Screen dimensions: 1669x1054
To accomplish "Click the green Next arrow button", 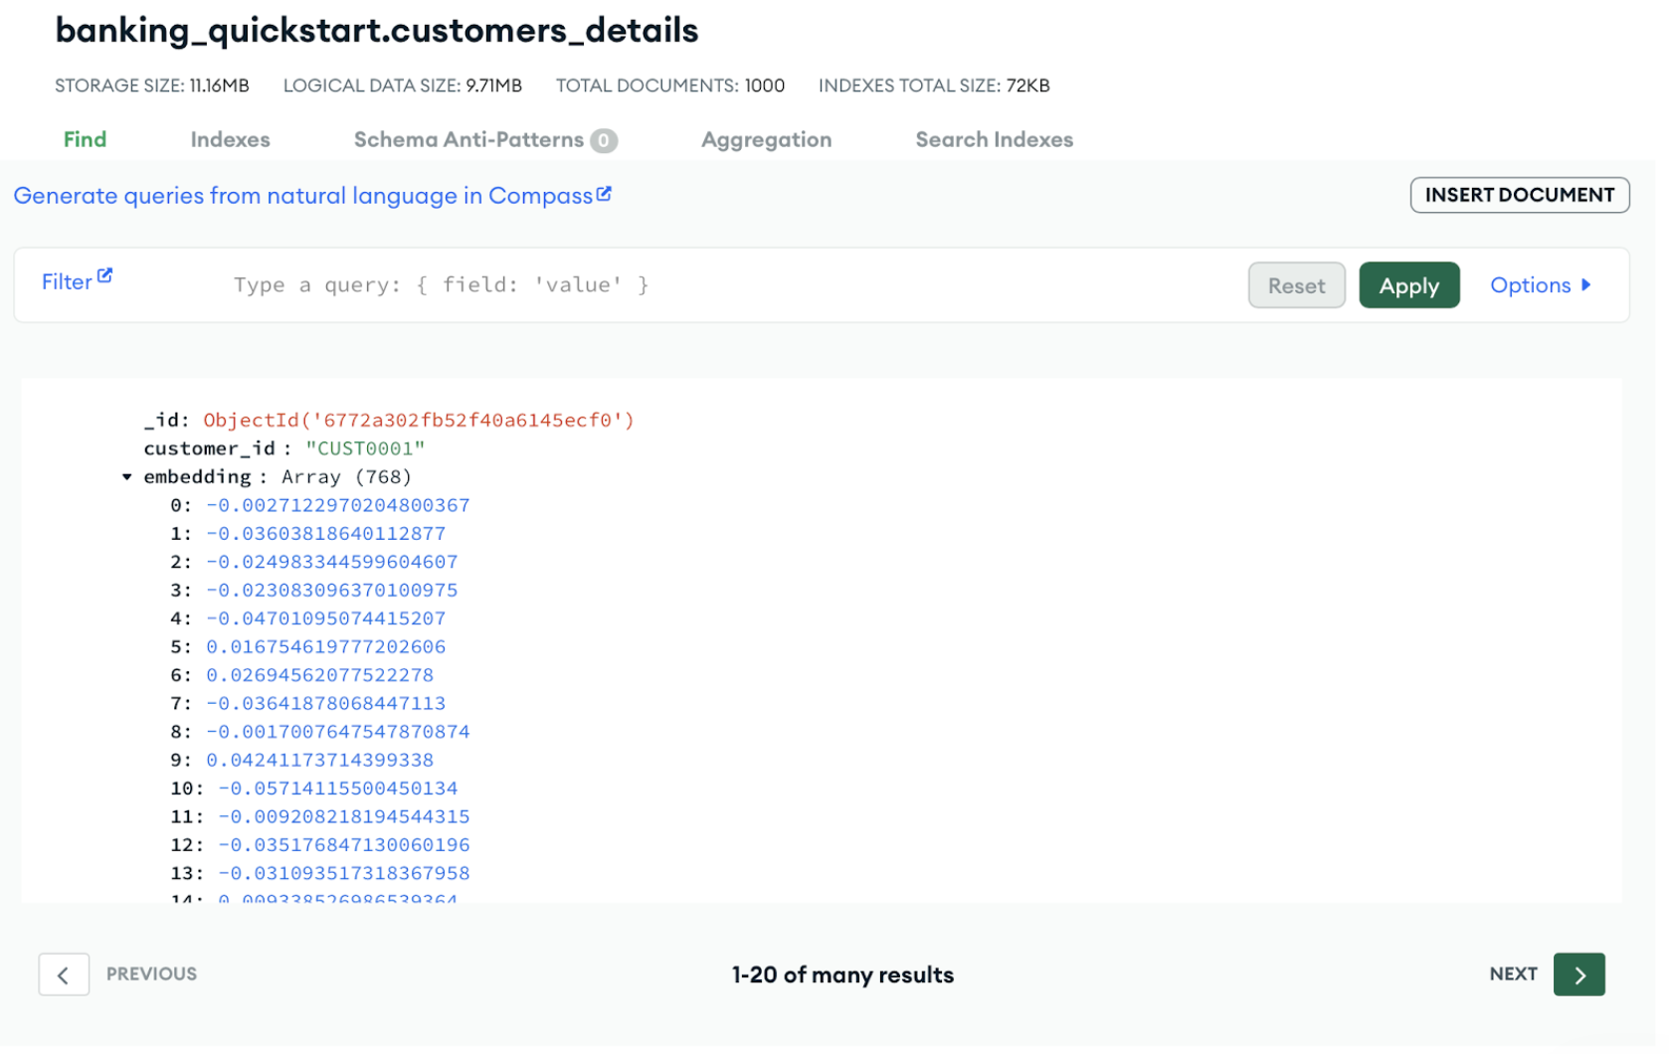I will [x=1578, y=974].
